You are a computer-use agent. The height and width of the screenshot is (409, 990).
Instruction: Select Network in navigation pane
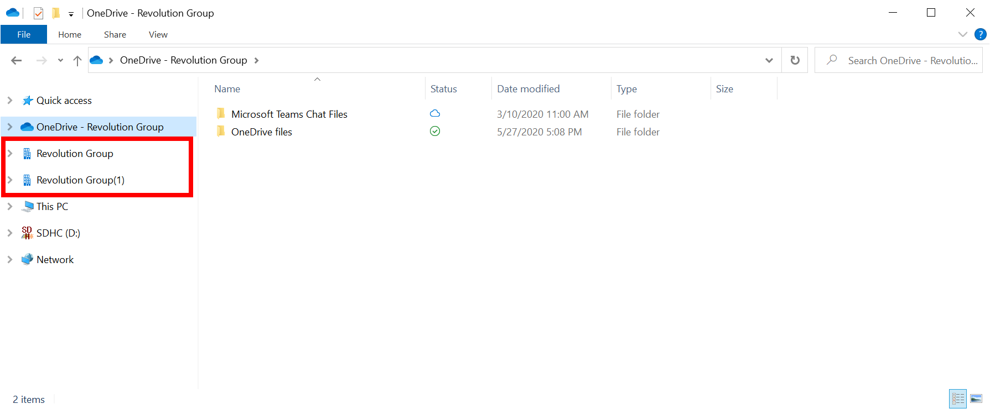pos(55,260)
